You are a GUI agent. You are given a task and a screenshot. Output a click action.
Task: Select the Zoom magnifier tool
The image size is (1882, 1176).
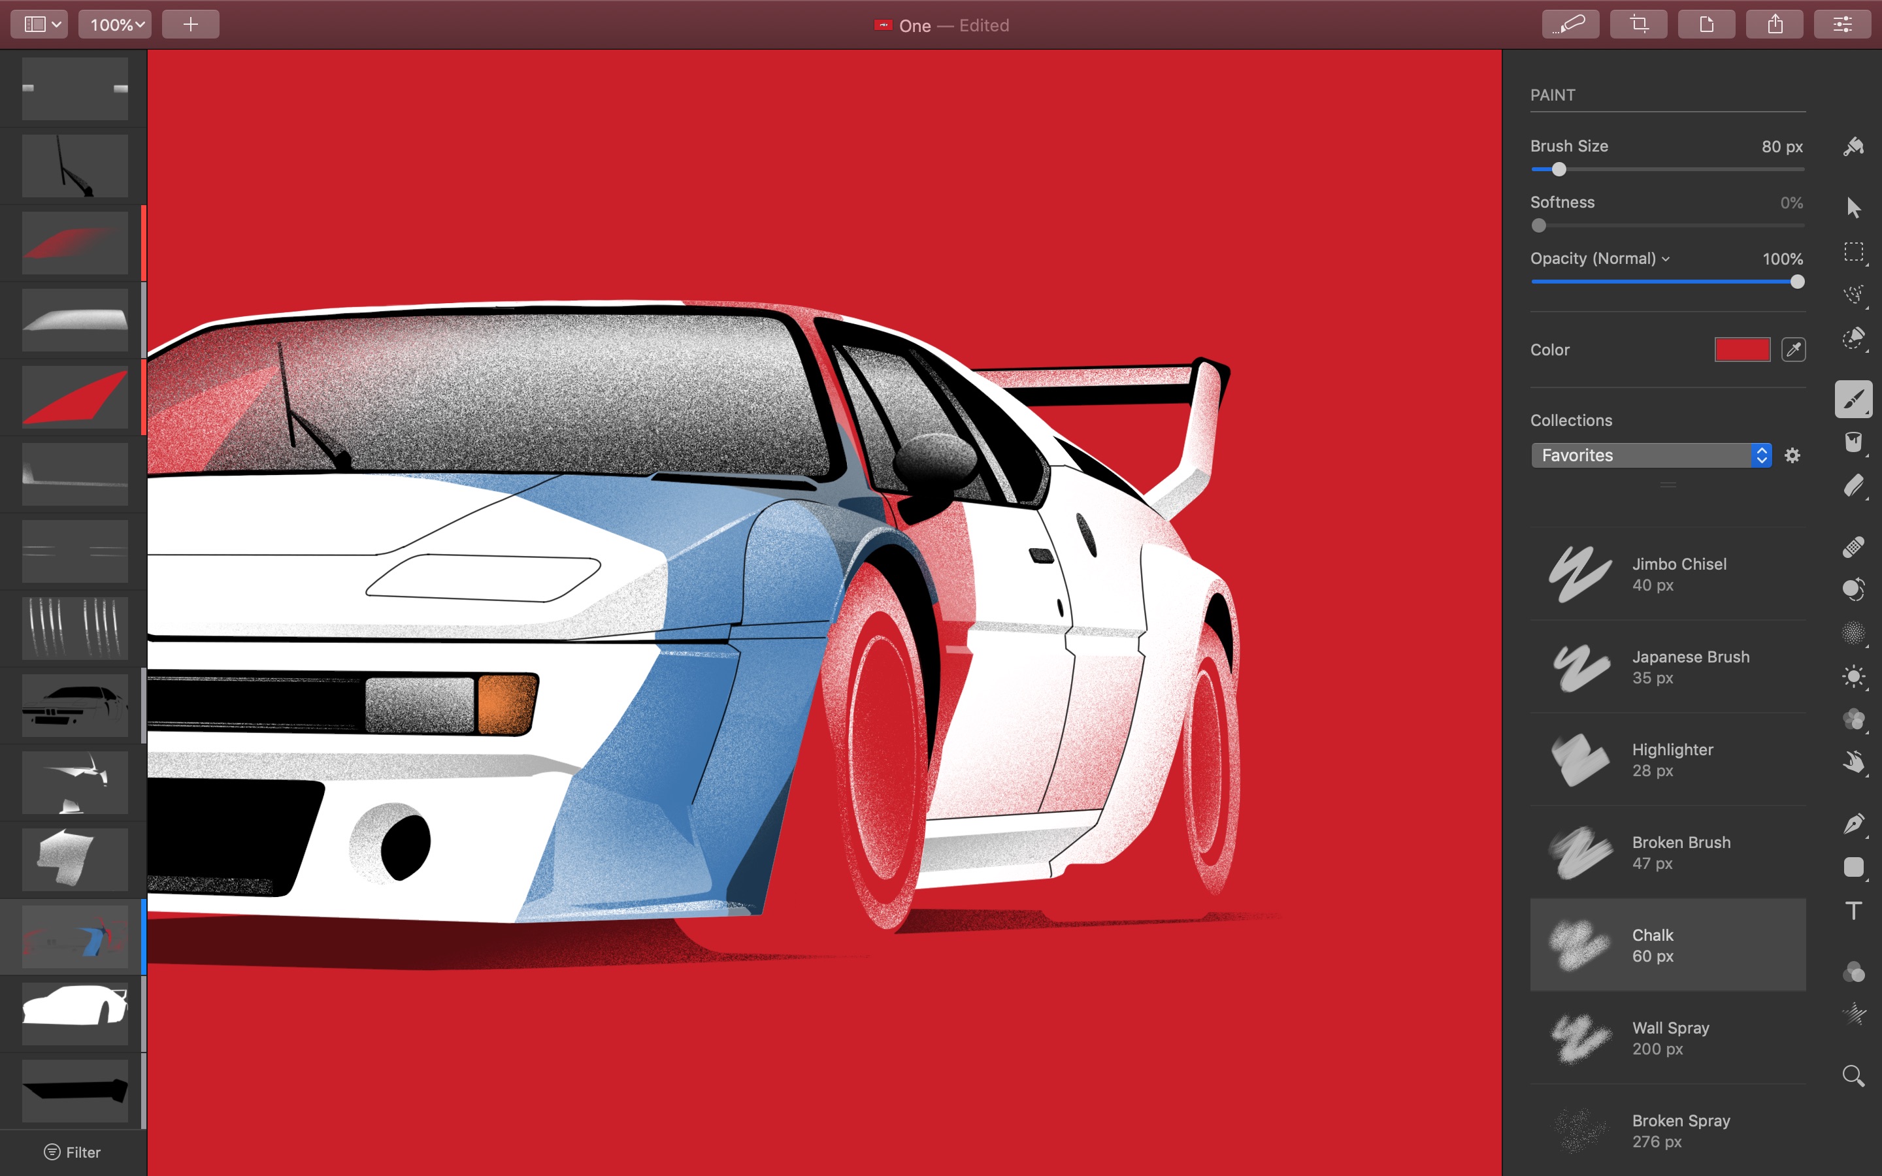coord(1853,1075)
